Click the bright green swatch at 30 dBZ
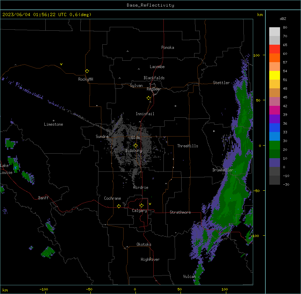The width and height of the screenshot is (301, 294). tap(274, 145)
